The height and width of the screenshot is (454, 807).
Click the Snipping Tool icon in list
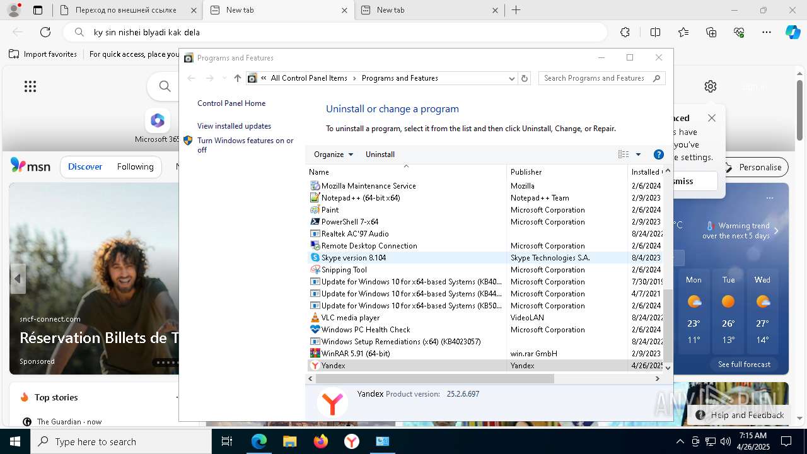point(315,270)
